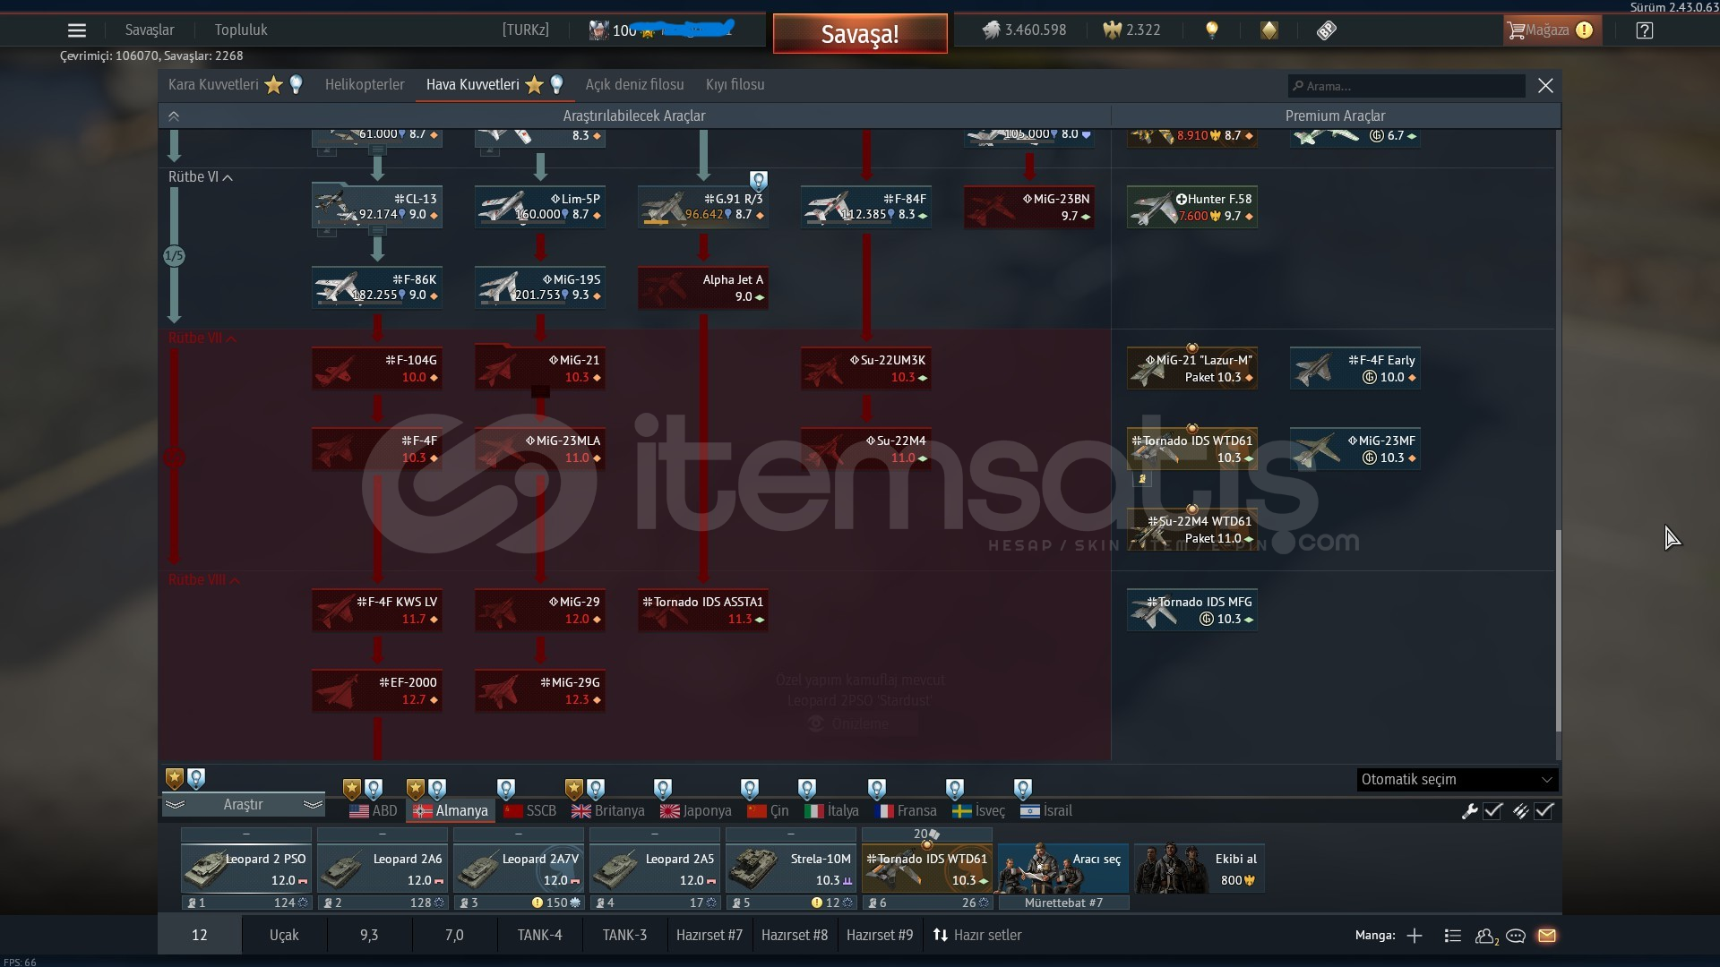Screen dimensions: 1720x967
Task: Select the Japonya nation
Action: point(696,811)
